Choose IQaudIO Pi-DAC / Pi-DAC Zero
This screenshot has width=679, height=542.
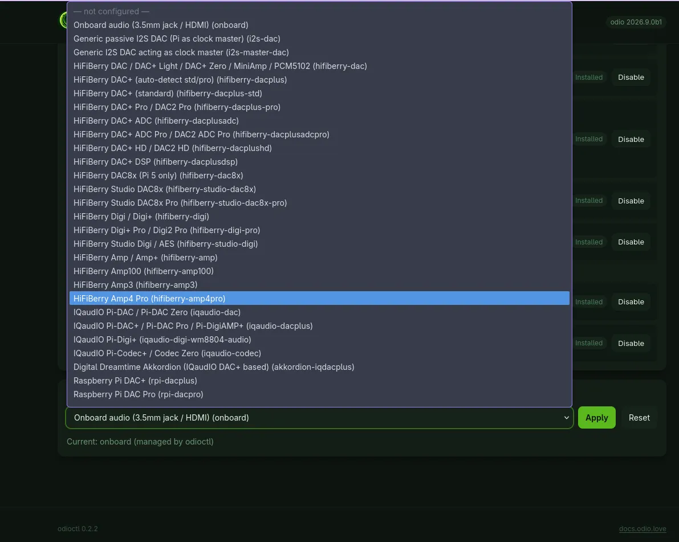pyautogui.click(x=319, y=312)
